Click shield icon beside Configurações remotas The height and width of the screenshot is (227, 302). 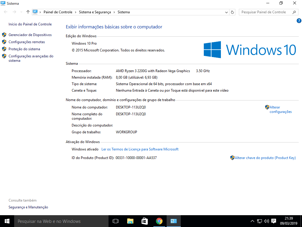pos(4,42)
